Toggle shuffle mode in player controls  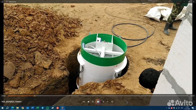84,102
